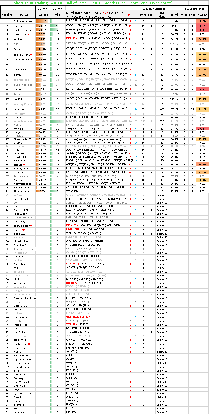Select the 12 Month Statistics header
This screenshot has height=414, width=209.
click(154, 9)
